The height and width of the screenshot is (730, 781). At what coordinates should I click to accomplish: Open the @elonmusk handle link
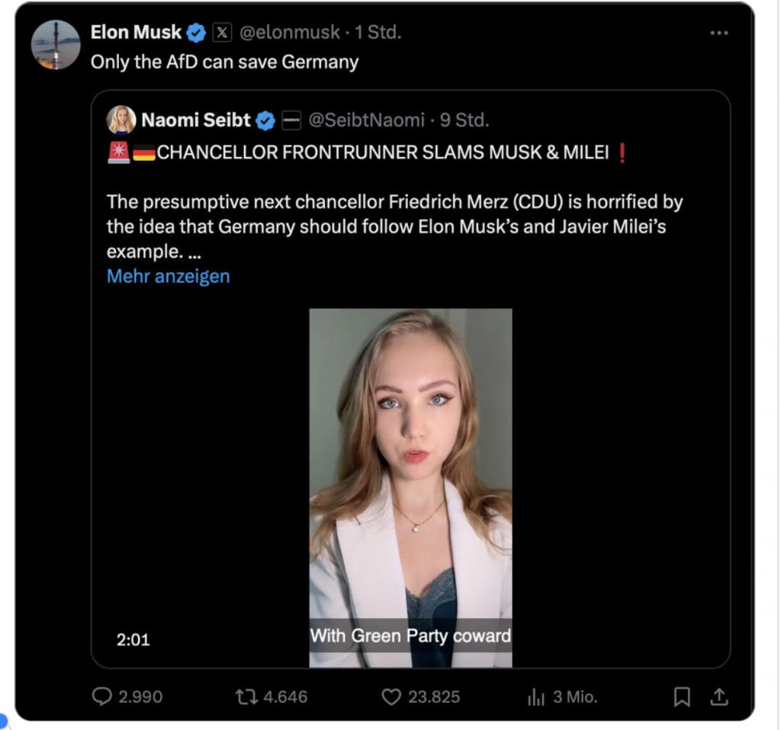point(290,32)
